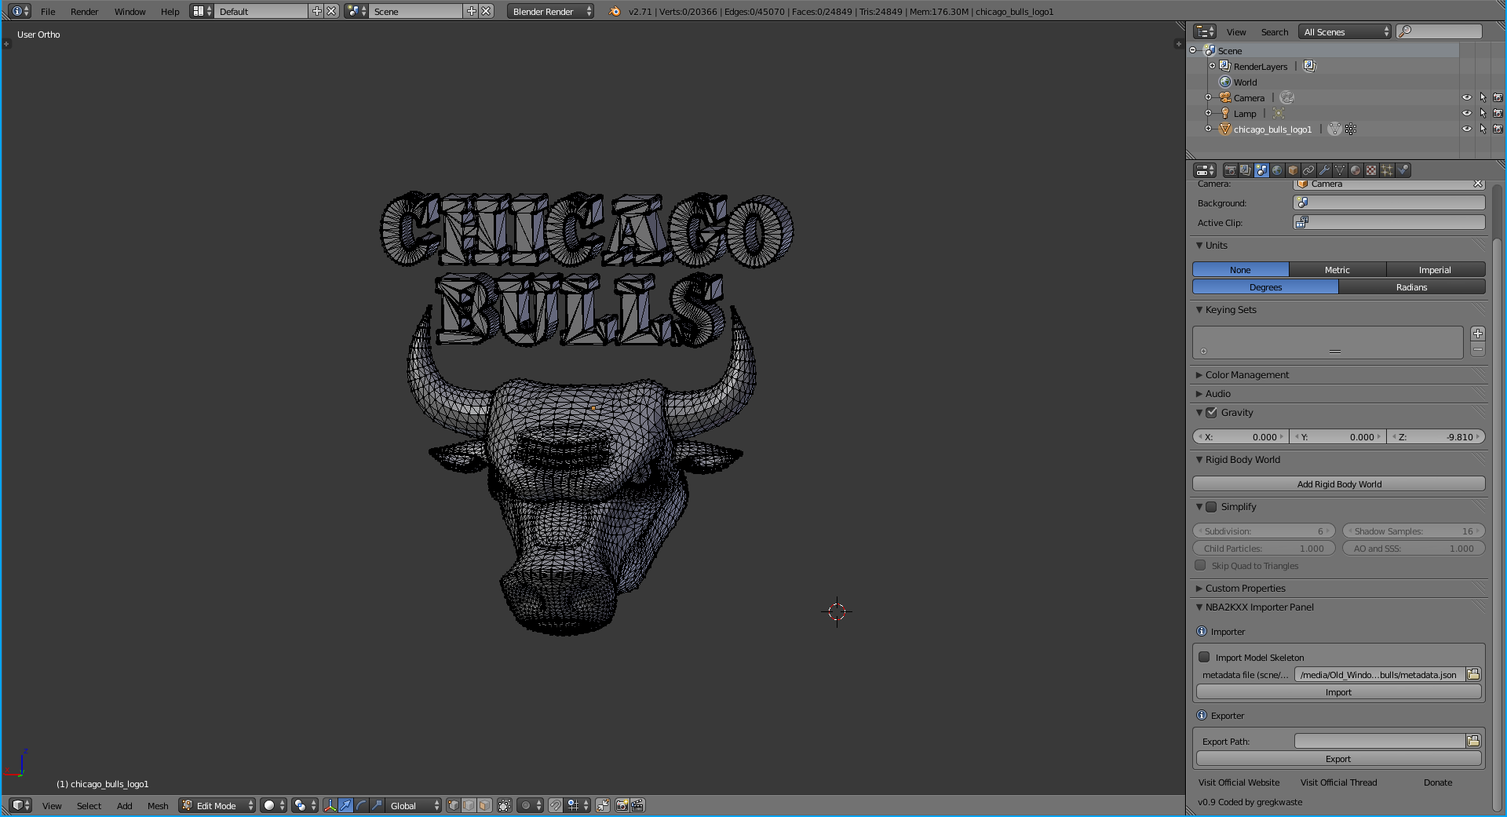This screenshot has height=817, width=1507.
Task: Click Add Rigid Body World button
Action: pos(1339,483)
